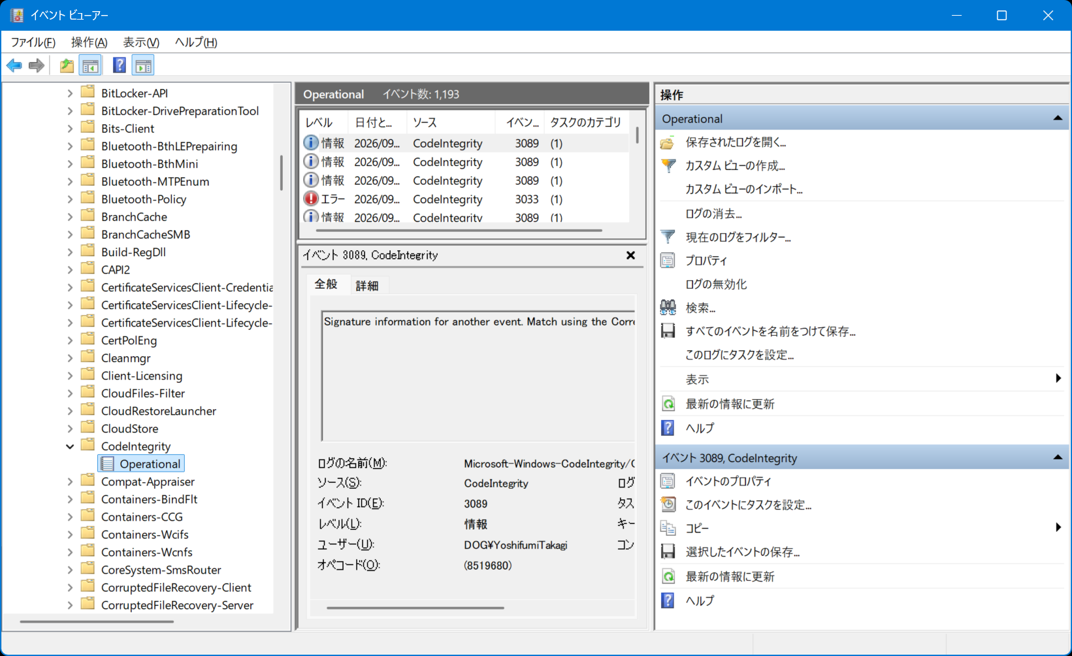Click the event description text box
Viewport: 1072px width, 656px height.
(478, 376)
